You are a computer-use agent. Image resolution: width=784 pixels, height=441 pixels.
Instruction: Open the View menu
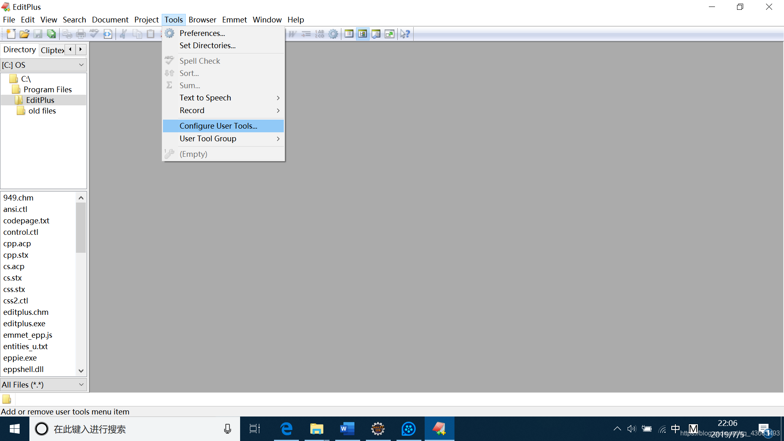click(x=49, y=20)
